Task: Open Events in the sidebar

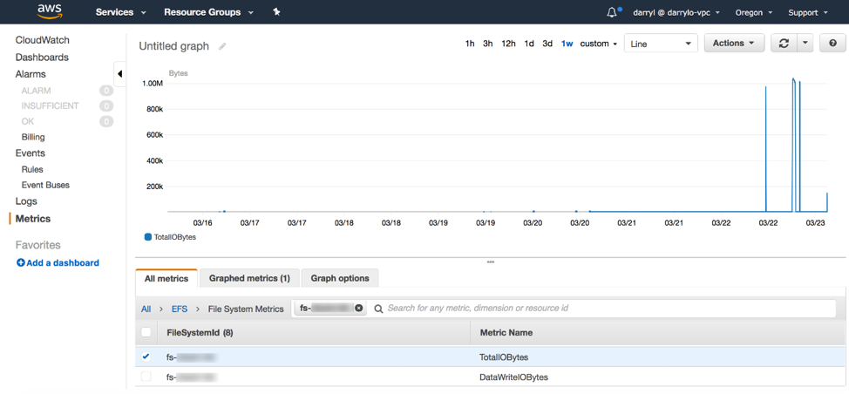Action: (31, 153)
